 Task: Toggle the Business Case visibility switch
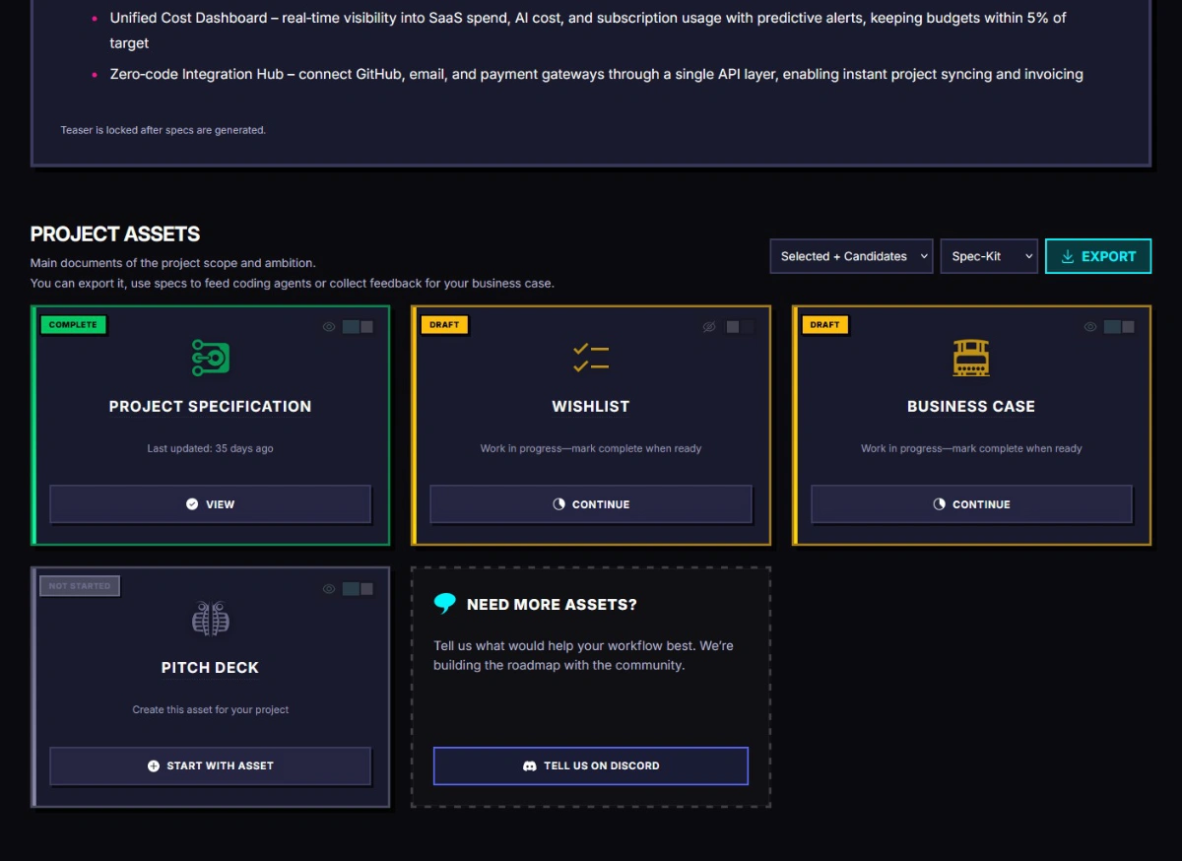(1119, 327)
